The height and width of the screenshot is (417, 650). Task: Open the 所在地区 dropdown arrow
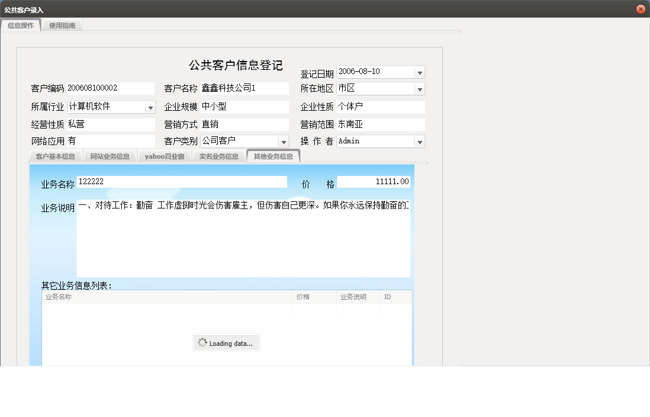click(419, 89)
